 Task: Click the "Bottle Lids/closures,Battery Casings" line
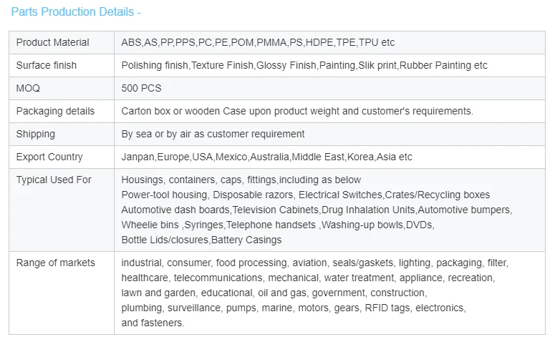click(x=201, y=240)
